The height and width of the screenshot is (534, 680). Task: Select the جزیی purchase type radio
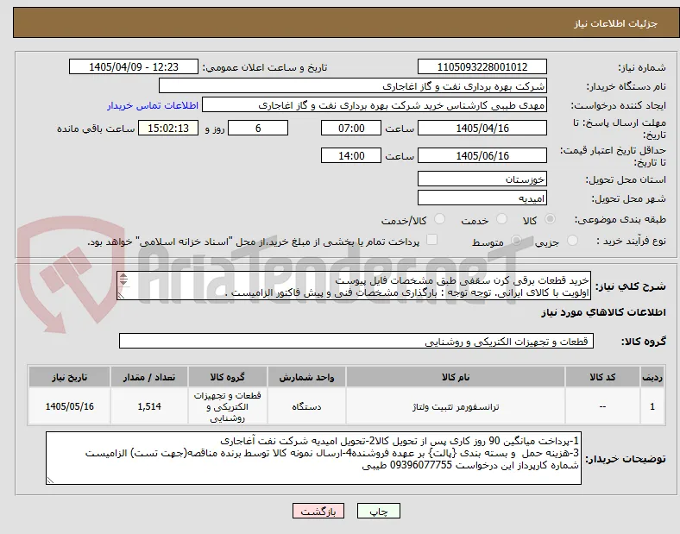(x=572, y=241)
